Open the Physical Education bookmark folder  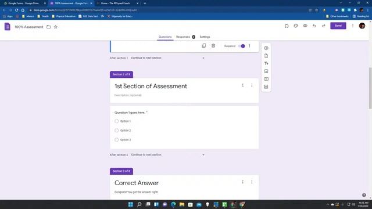[63, 16]
